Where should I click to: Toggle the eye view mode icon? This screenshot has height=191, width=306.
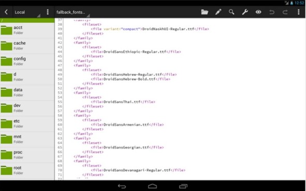258,12
